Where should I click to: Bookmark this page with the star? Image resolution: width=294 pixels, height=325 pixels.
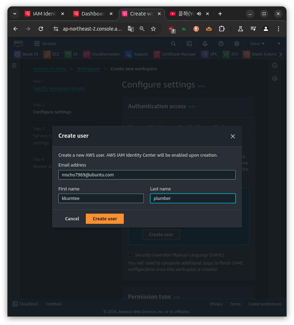[x=153, y=29]
